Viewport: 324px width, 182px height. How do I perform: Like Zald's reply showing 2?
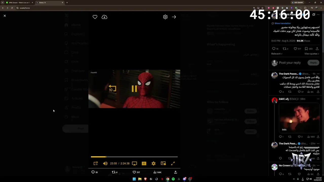click(299, 137)
